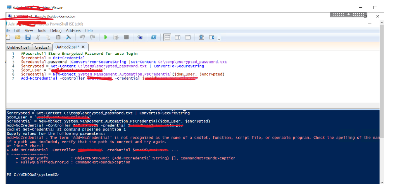Open the View menu
This screenshot has width=417, height=195.
[29, 31]
